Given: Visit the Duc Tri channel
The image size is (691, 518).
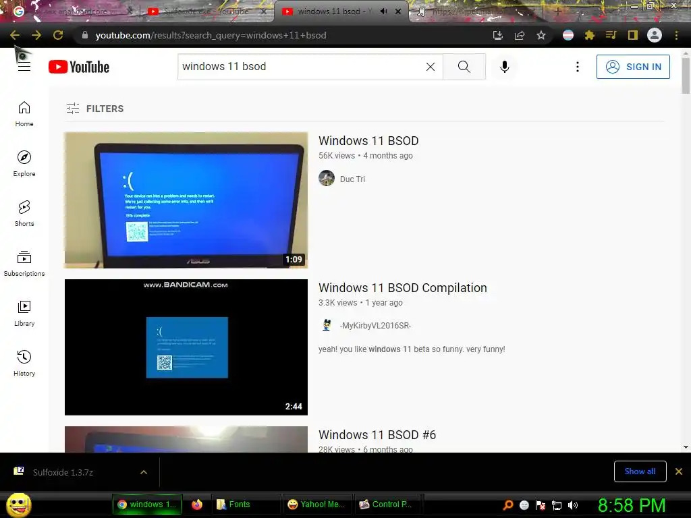Looking at the screenshot, I should click(x=352, y=179).
